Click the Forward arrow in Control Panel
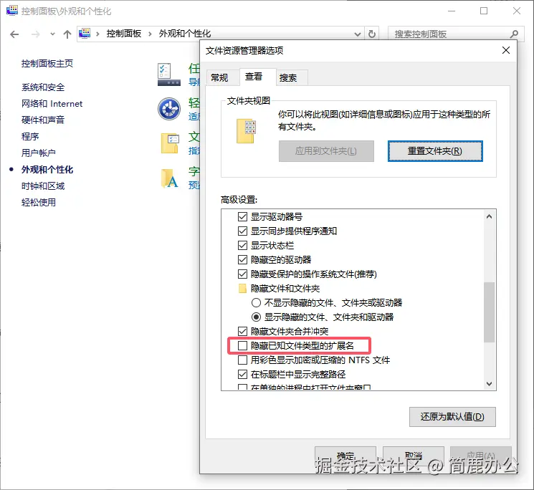 click(35, 34)
